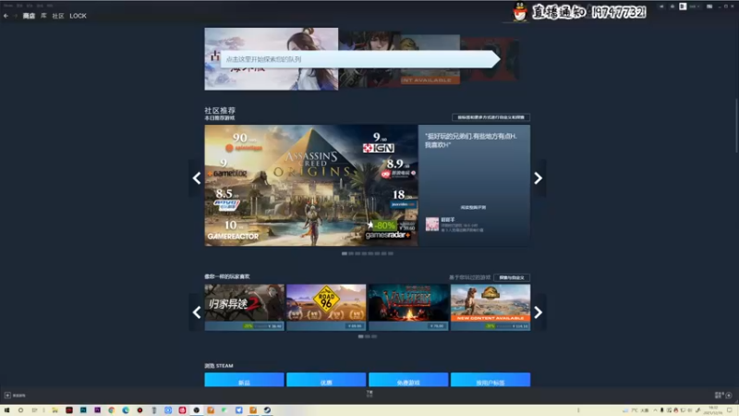
Task: Open Task View on taskbar
Action: pos(34,410)
